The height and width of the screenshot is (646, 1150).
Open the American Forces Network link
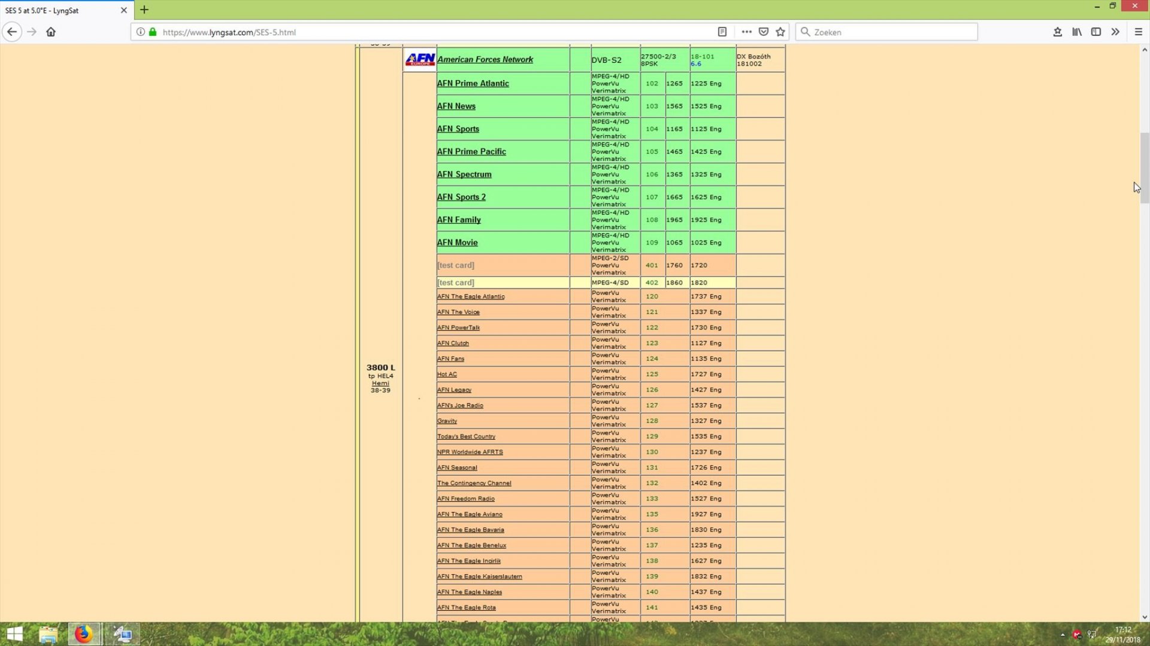[485, 59]
